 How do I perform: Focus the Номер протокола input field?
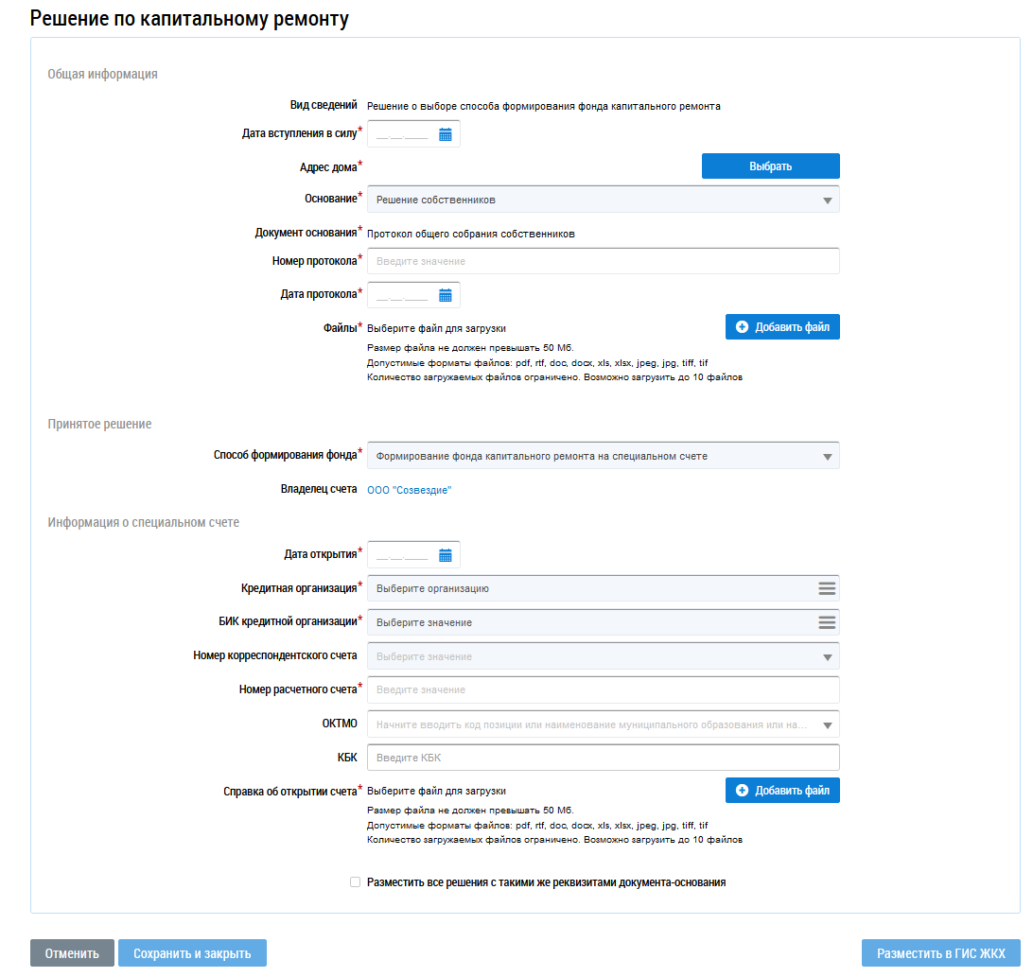tap(603, 261)
